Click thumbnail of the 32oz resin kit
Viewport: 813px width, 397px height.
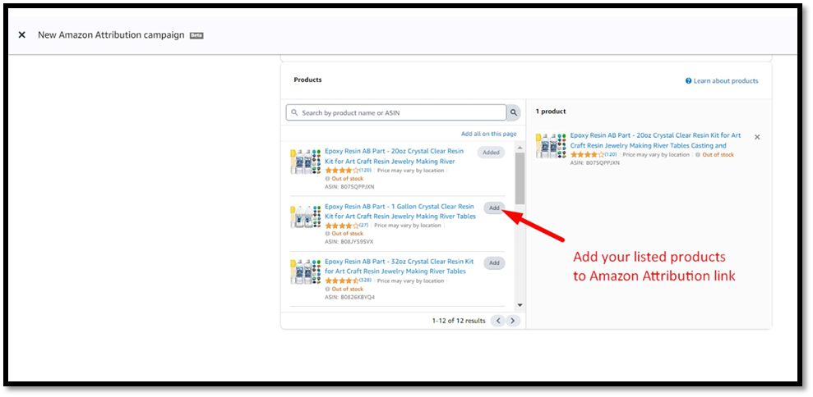[306, 272]
